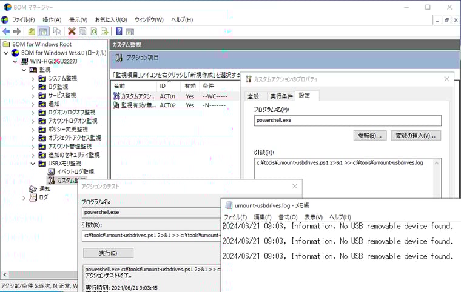The image size is (461, 292).
Task: Click the tree pane scroll left arrow
Action: pos(5,274)
